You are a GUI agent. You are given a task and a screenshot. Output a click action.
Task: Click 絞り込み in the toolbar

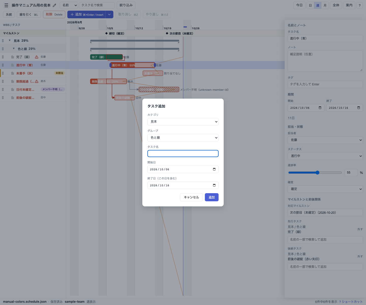[x=126, y=5]
